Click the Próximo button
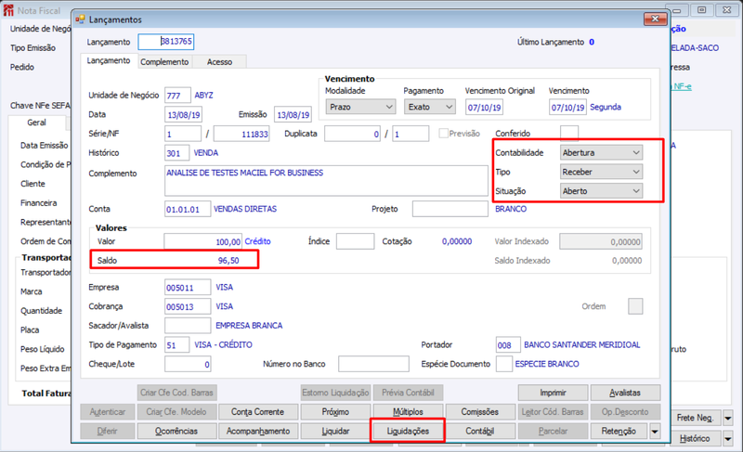Image resolution: width=743 pixels, height=452 pixels. point(335,412)
